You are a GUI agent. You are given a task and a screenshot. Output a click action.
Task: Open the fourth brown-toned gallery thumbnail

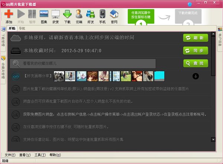pyautogui.click(x=92, y=76)
